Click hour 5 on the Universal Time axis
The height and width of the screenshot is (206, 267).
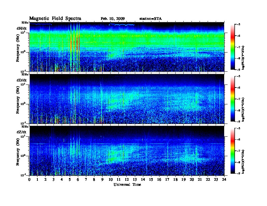point(70,179)
